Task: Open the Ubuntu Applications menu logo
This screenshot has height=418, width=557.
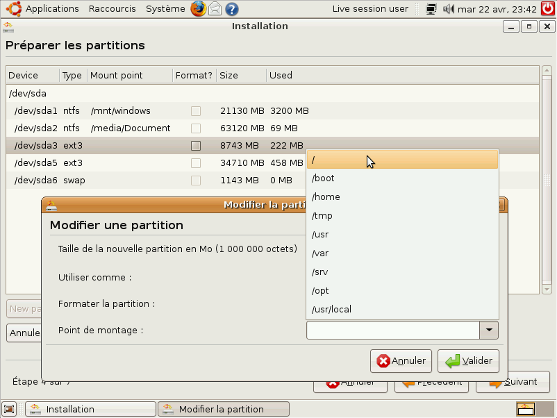Action: 14,8
